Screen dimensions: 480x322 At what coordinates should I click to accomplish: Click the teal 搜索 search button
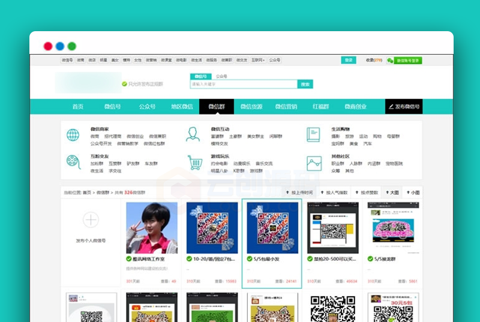pos(305,84)
